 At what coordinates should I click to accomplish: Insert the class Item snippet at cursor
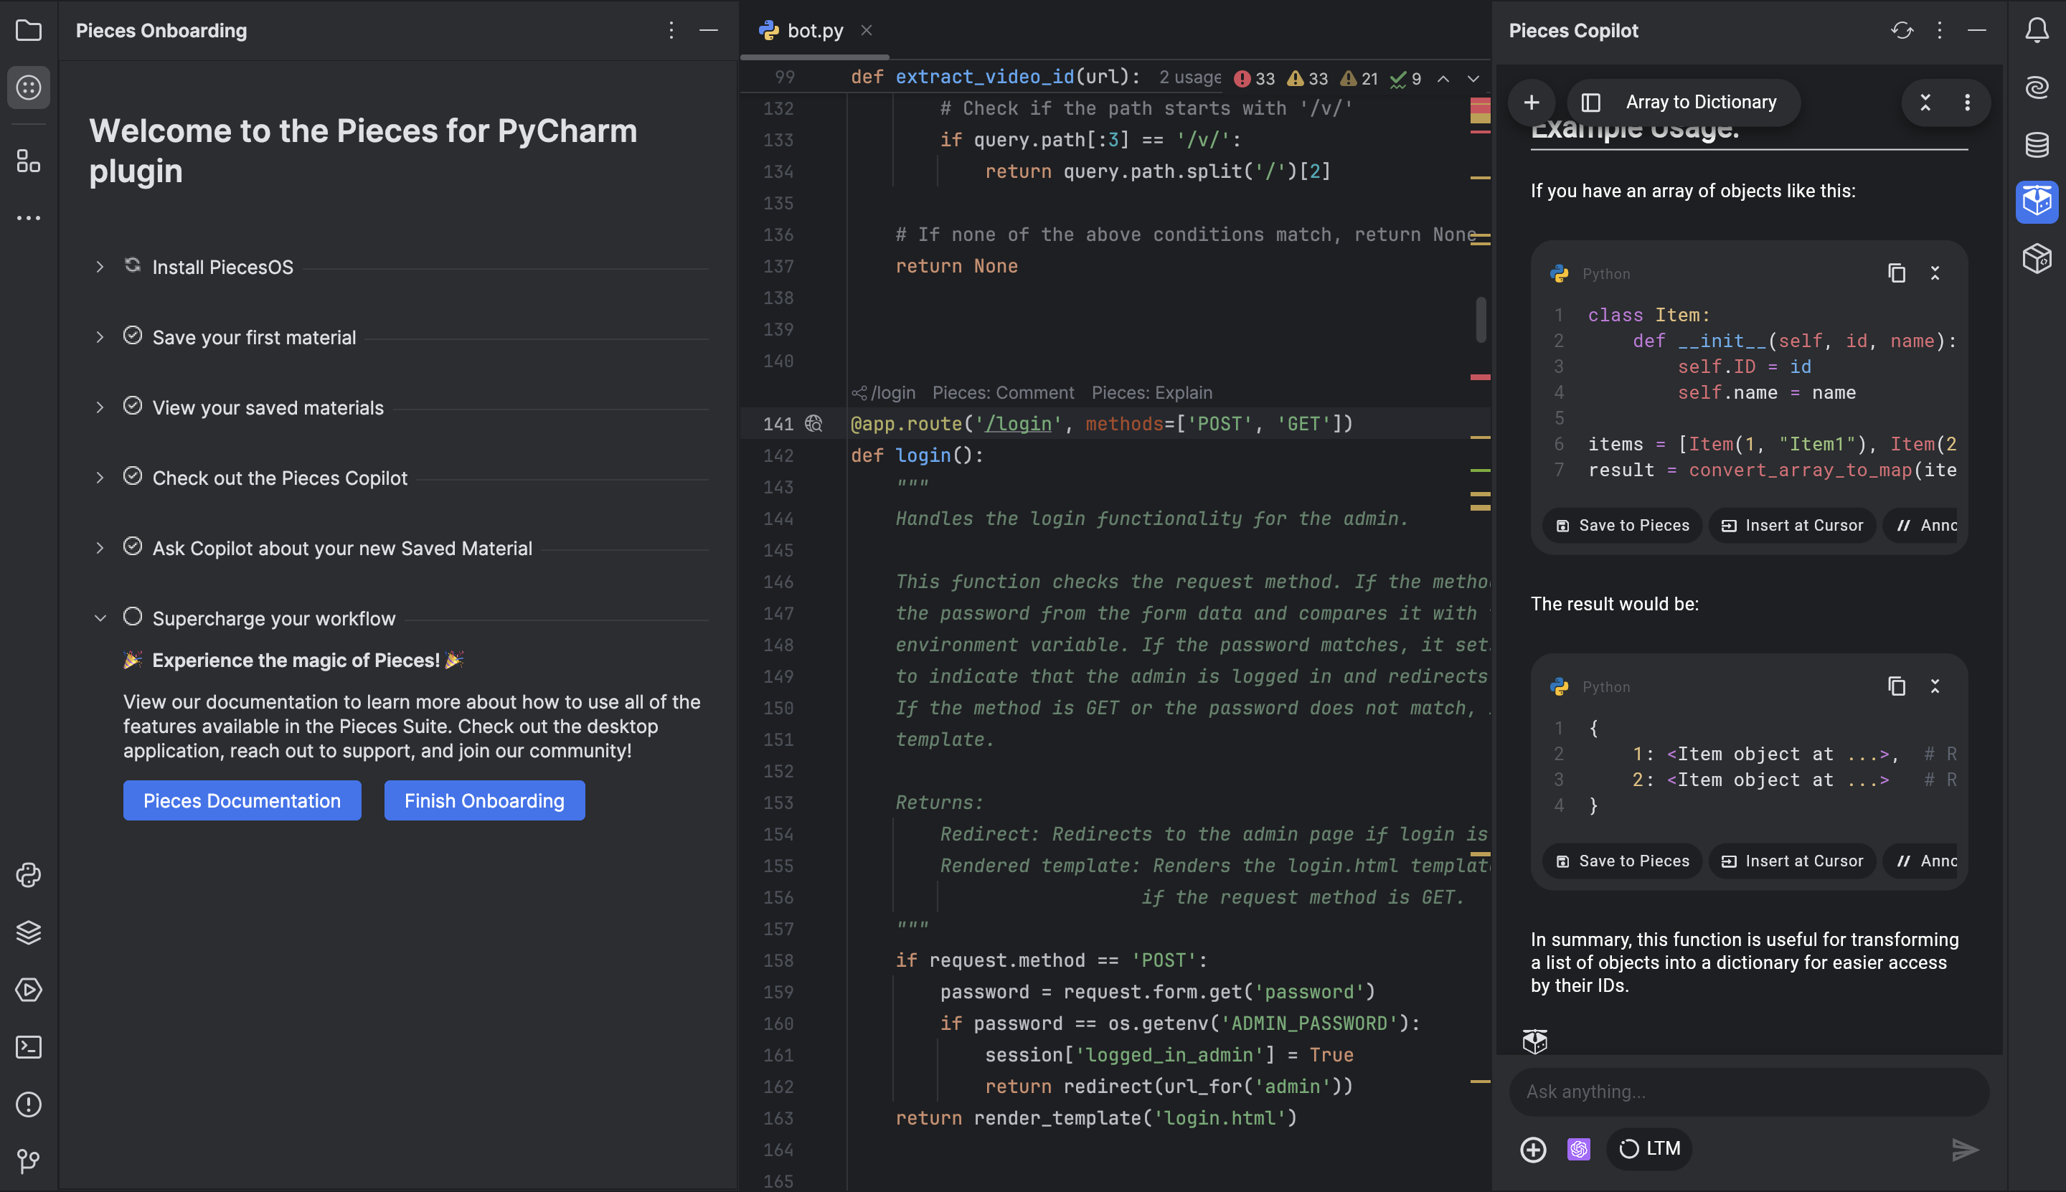[1792, 525]
